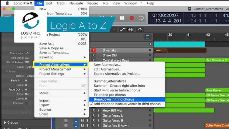Choose Save A Copy As…
This screenshot has height=129, width=229.
coord(61,48)
